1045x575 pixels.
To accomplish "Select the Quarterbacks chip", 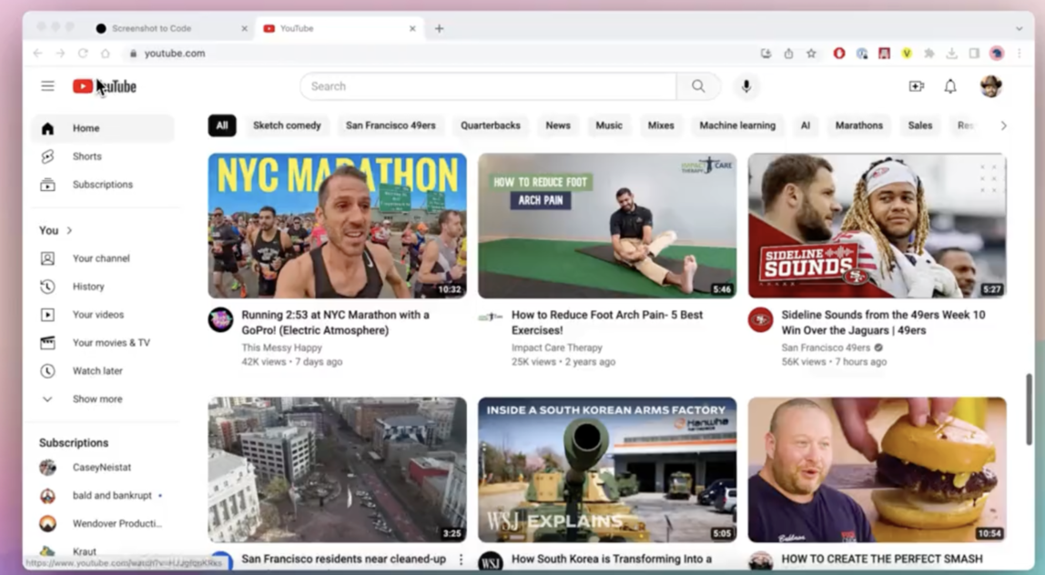I will (x=491, y=126).
